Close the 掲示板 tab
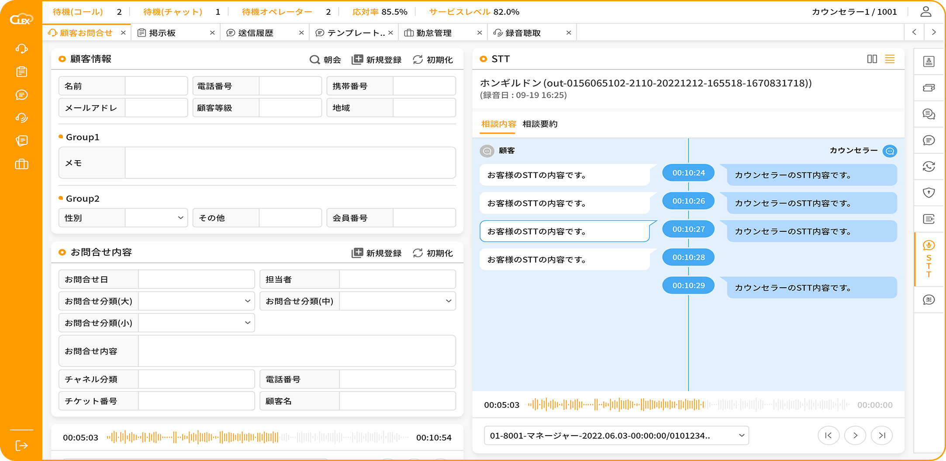The height and width of the screenshot is (461, 946). pos(212,33)
